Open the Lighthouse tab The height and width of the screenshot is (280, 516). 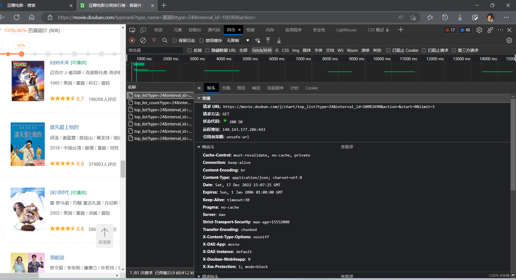346,30
